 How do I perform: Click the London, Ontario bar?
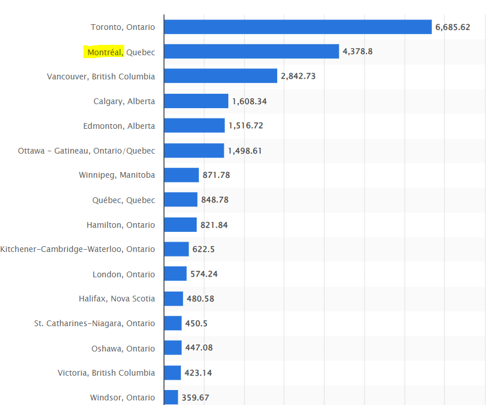tap(175, 274)
